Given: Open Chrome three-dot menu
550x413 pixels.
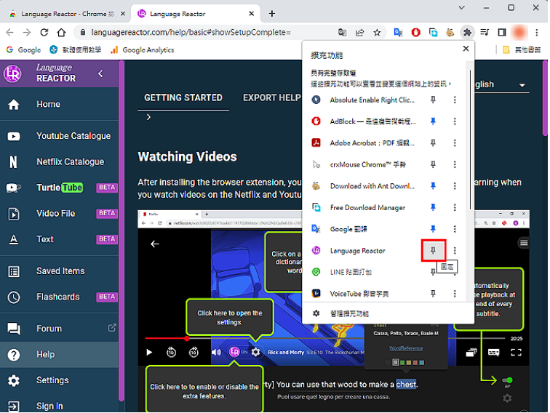Looking at the screenshot, I should pos(537,32).
